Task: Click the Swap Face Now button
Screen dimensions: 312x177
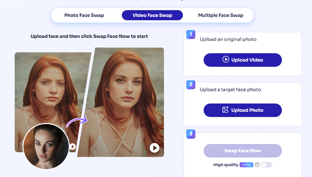Action: point(243,151)
